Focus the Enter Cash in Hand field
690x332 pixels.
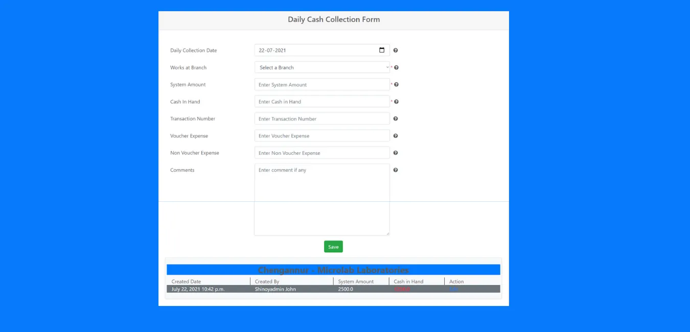(x=322, y=101)
